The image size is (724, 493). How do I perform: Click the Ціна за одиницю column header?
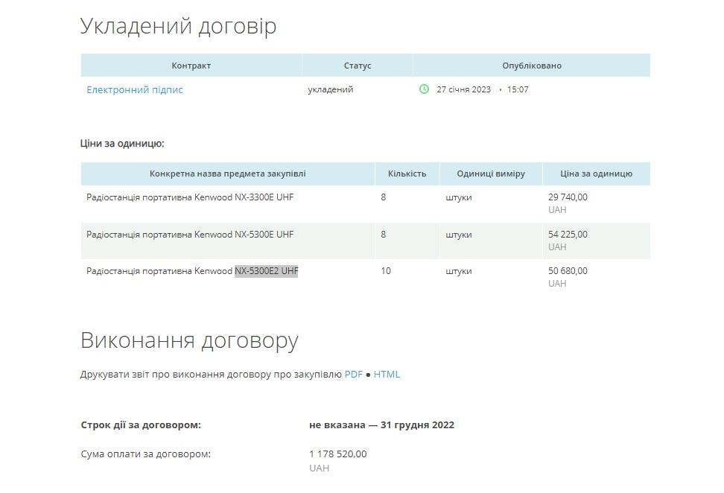point(596,174)
